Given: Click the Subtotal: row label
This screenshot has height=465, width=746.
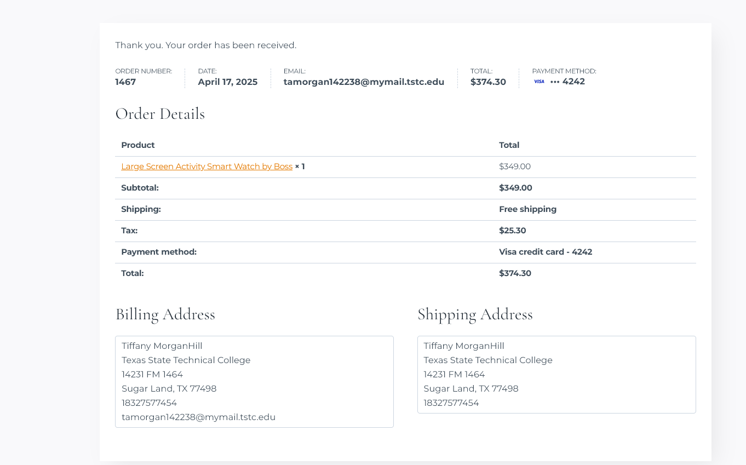Looking at the screenshot, I should [140, 188].
